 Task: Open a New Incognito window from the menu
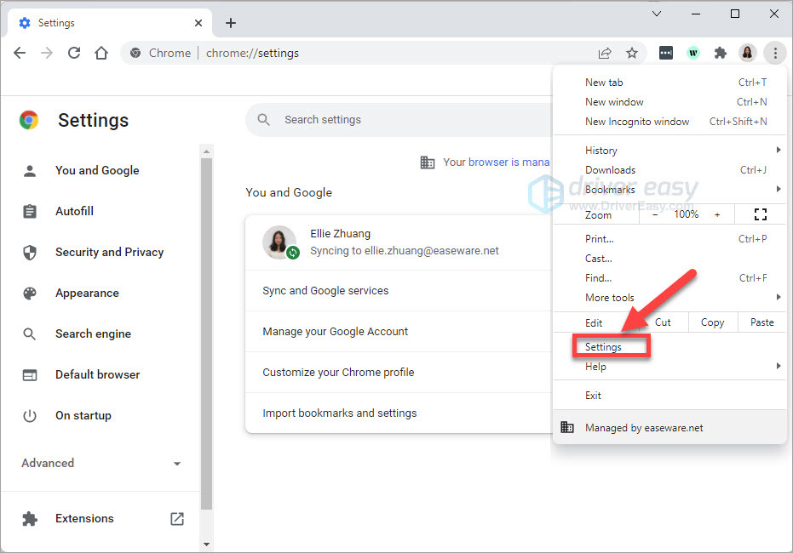[636, 121]
